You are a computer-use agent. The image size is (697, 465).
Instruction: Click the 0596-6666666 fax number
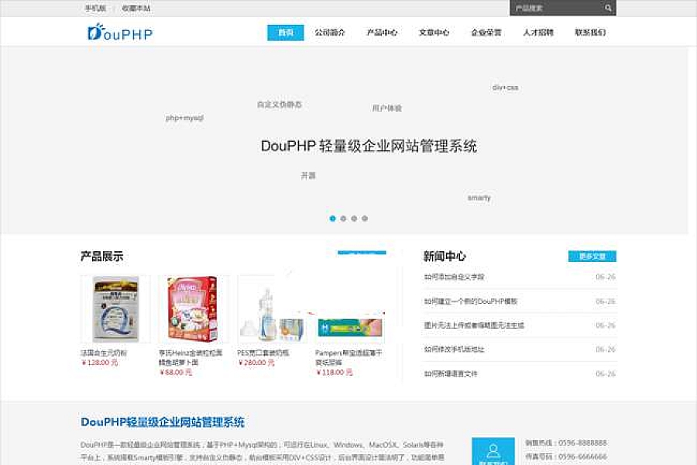pos(582,457)
